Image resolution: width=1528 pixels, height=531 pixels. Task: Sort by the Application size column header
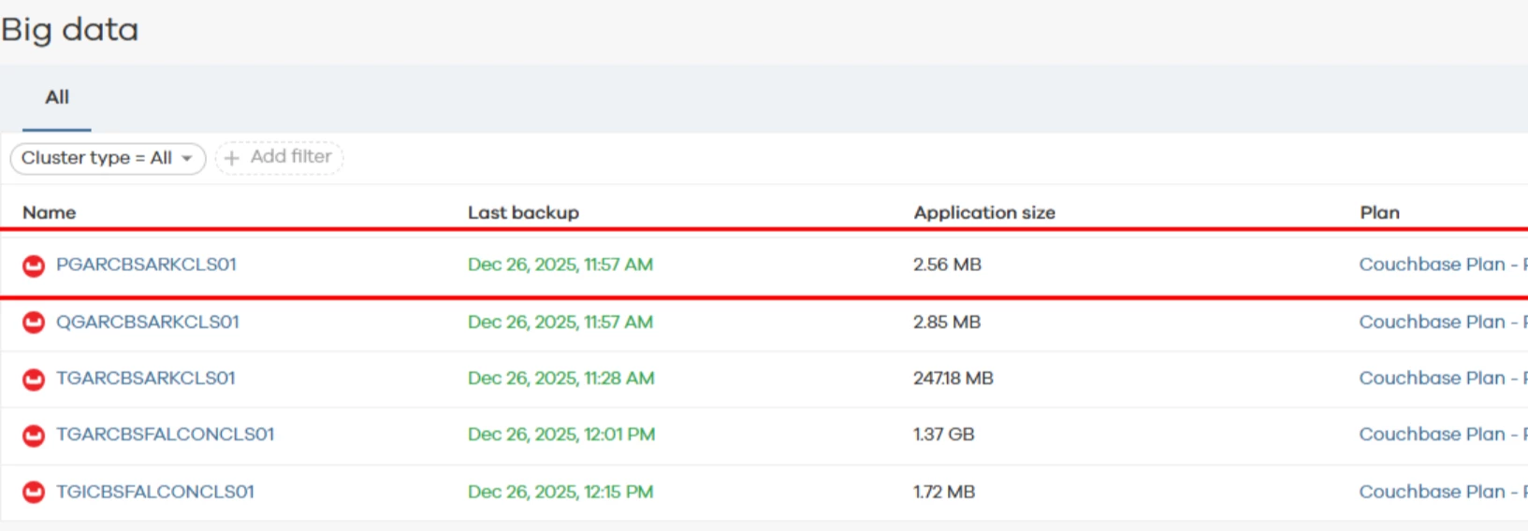[984, 212]
